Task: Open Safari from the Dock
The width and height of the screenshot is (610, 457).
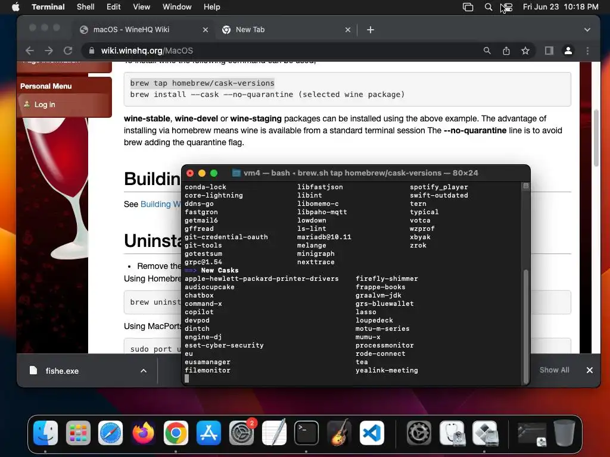Action: (x=110, y=433)
